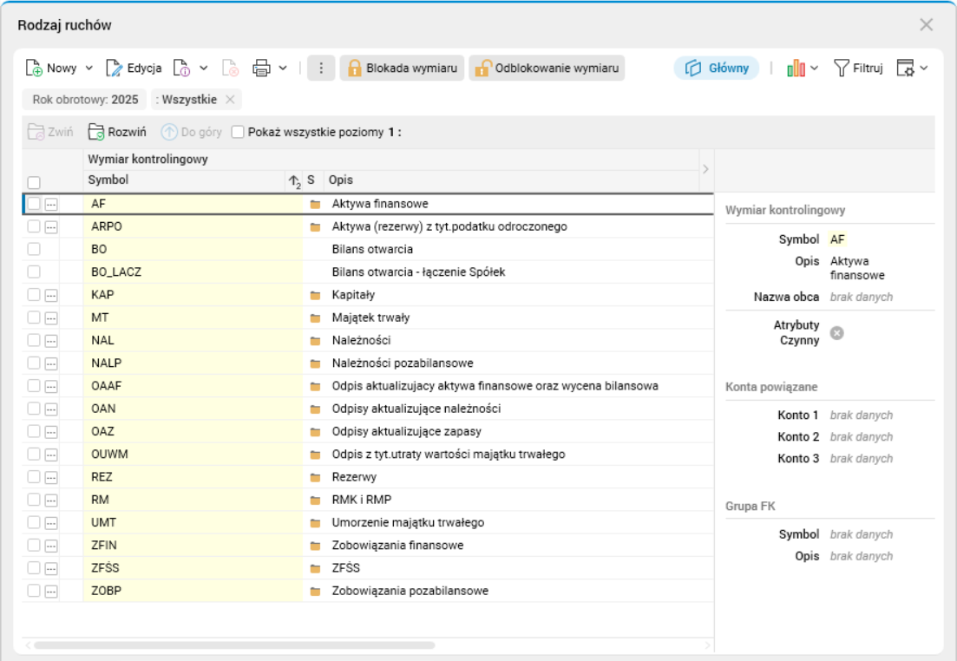The image size is (957, 661).
Task: Remove the Wszystkie filter chip
Action: [230, 100]
